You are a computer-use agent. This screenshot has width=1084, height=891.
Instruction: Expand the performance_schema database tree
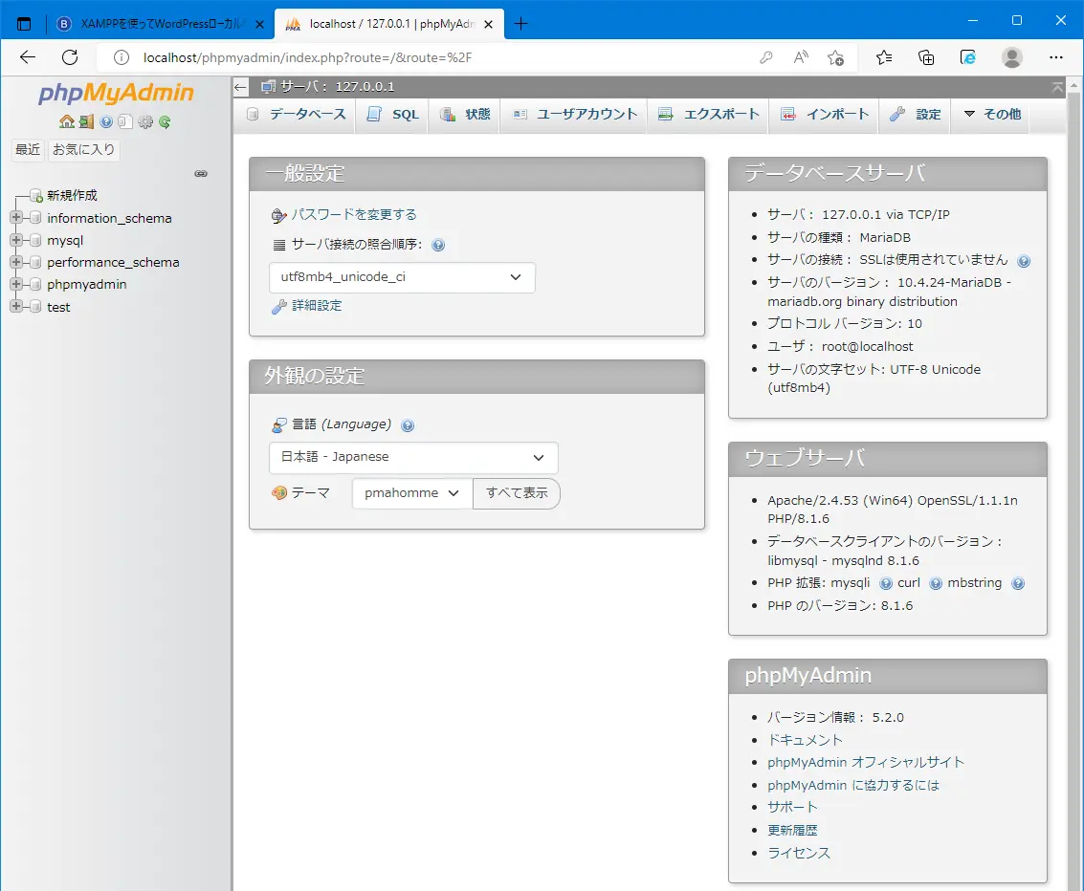click(x=16, y=262)
